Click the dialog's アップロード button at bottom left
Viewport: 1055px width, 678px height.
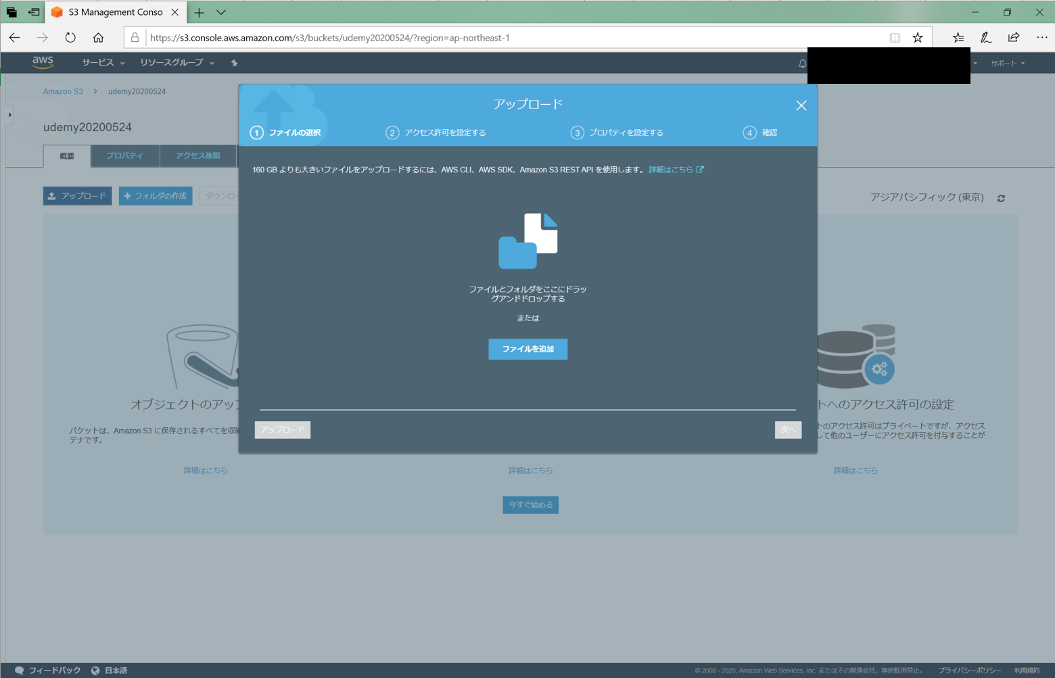[283, 430]
